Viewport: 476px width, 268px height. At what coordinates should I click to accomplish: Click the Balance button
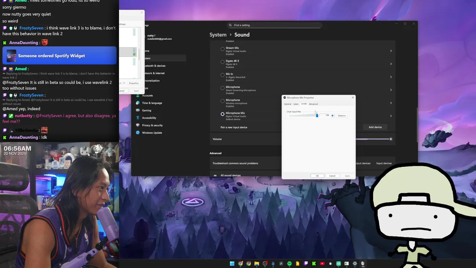(342, 115)
